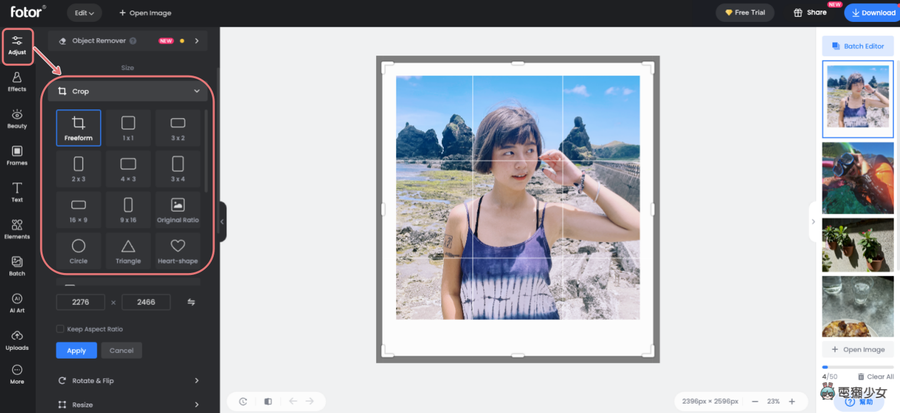Click the Download button
This screenshot has width=900, height=413.
[x=874, y=12]
